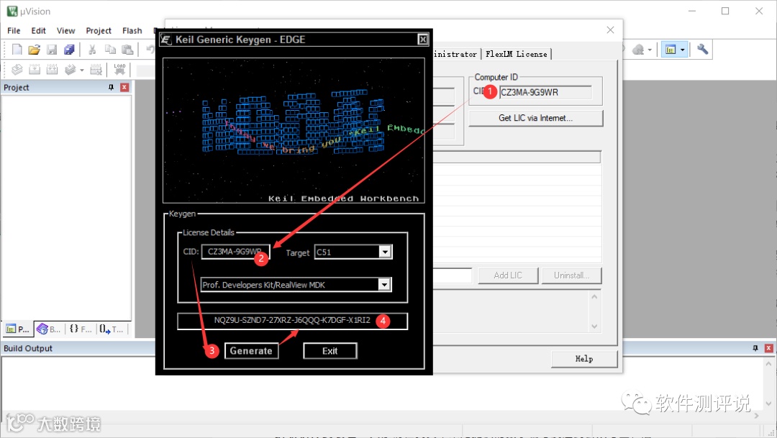Viewport: 777px width, 438px height.
Task: Click the LOAD download icon
Action: point(120,69)
